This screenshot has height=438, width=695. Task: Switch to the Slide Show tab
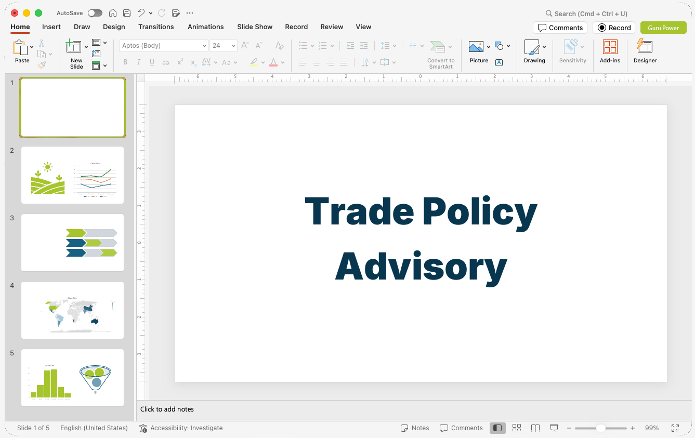point(255,26)
